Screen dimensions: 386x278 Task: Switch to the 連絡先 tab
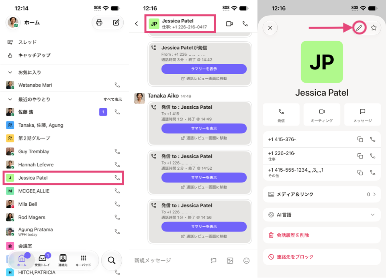63,260
